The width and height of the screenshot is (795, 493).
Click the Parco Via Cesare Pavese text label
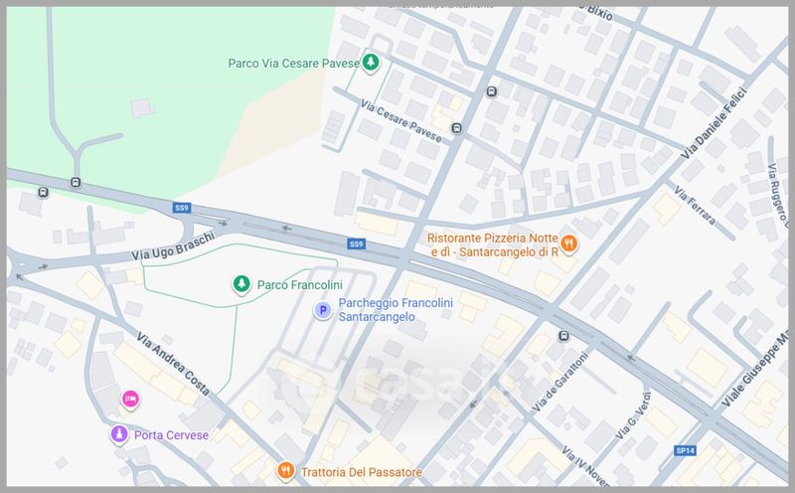(291, 64)
